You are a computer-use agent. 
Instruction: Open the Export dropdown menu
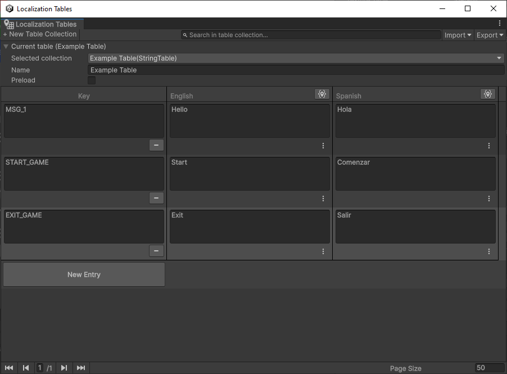pyautogui.click(x=490, y=35)
